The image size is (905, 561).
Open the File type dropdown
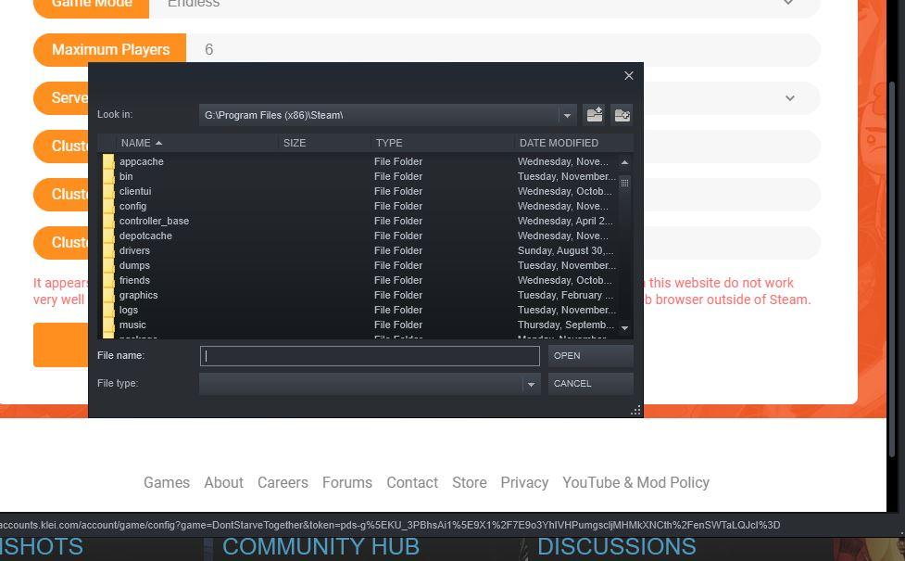click(x=531, y=384)
